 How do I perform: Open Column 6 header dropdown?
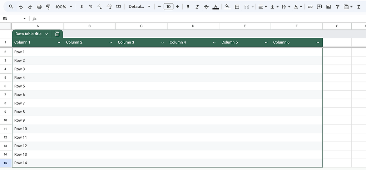pos(318,43)
